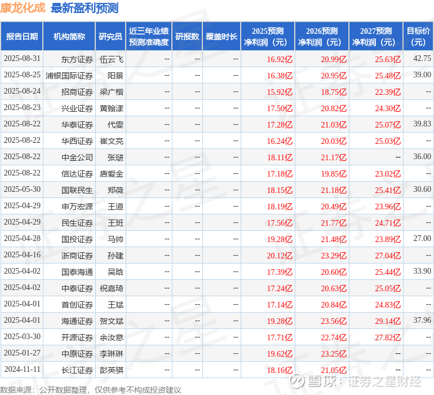Click the 23.96亿 forecast value
Image resolution: width=434 pixels, height=395 pixels.
click(x=388, y=207)
